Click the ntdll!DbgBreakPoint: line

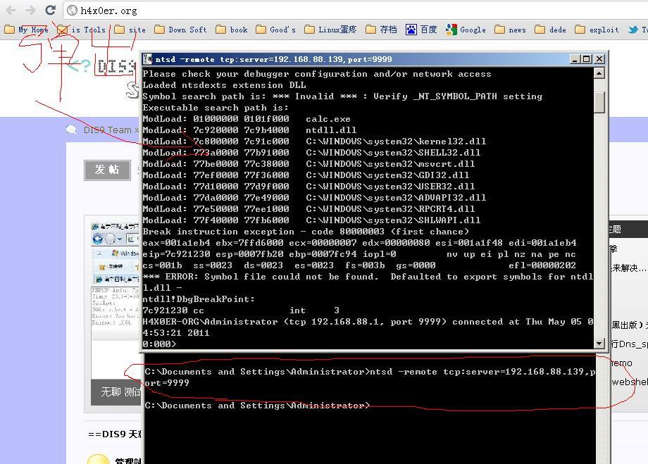(x=199, y=299)
